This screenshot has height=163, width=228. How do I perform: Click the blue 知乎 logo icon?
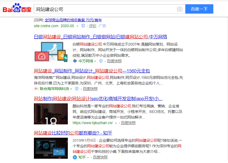click(x=75, y=157)
